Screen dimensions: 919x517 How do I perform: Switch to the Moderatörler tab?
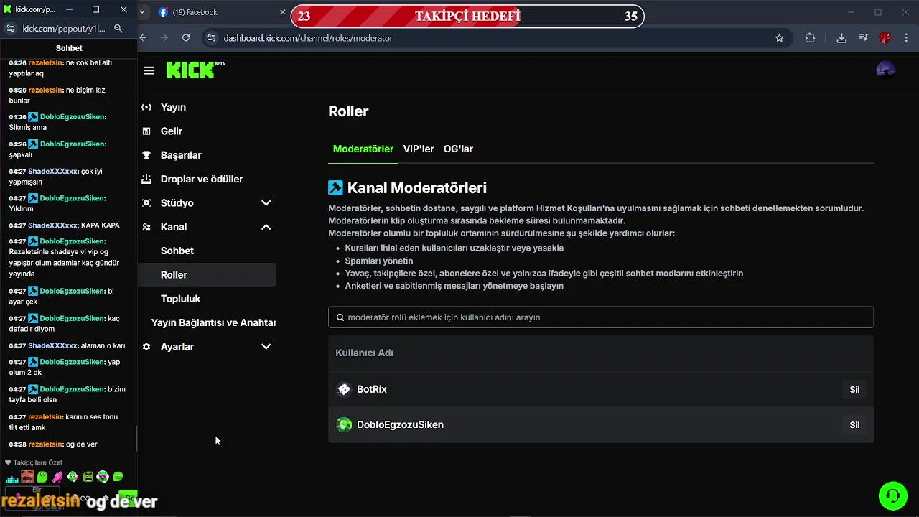tap(363, 149)
